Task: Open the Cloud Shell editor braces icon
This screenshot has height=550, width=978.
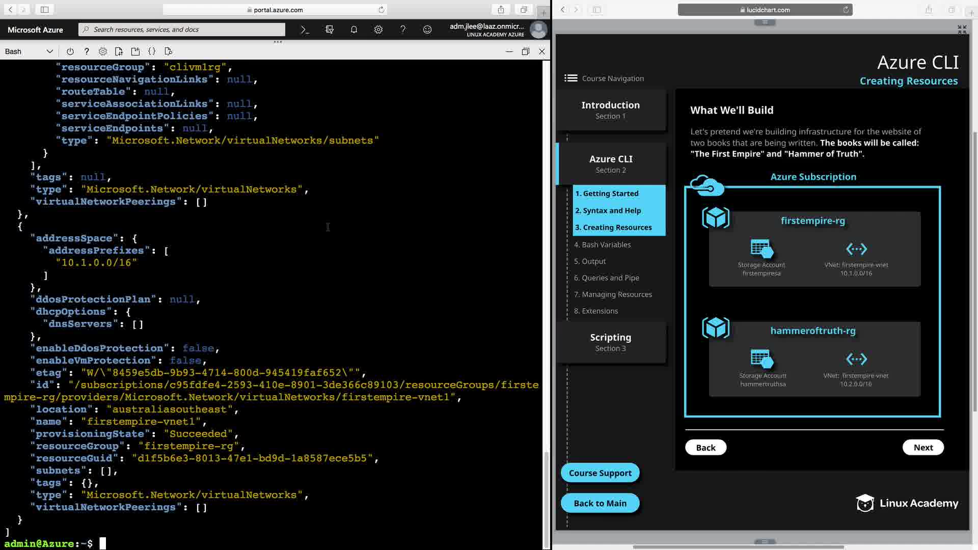Action: coord(152,51)
